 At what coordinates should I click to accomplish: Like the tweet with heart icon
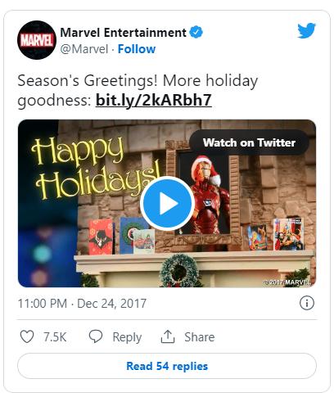point(27,336)
